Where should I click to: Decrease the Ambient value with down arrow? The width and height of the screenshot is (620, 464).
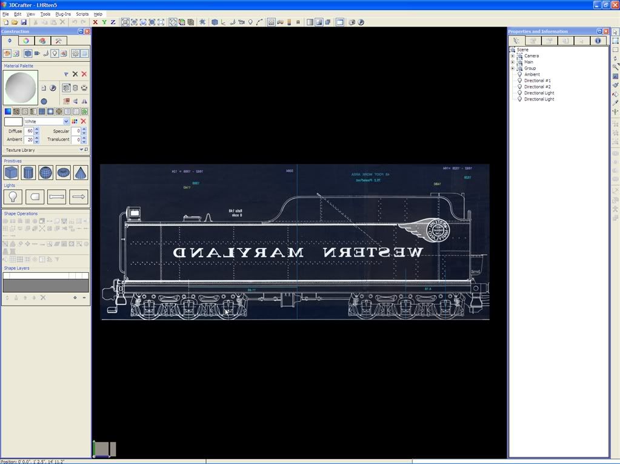37,142
